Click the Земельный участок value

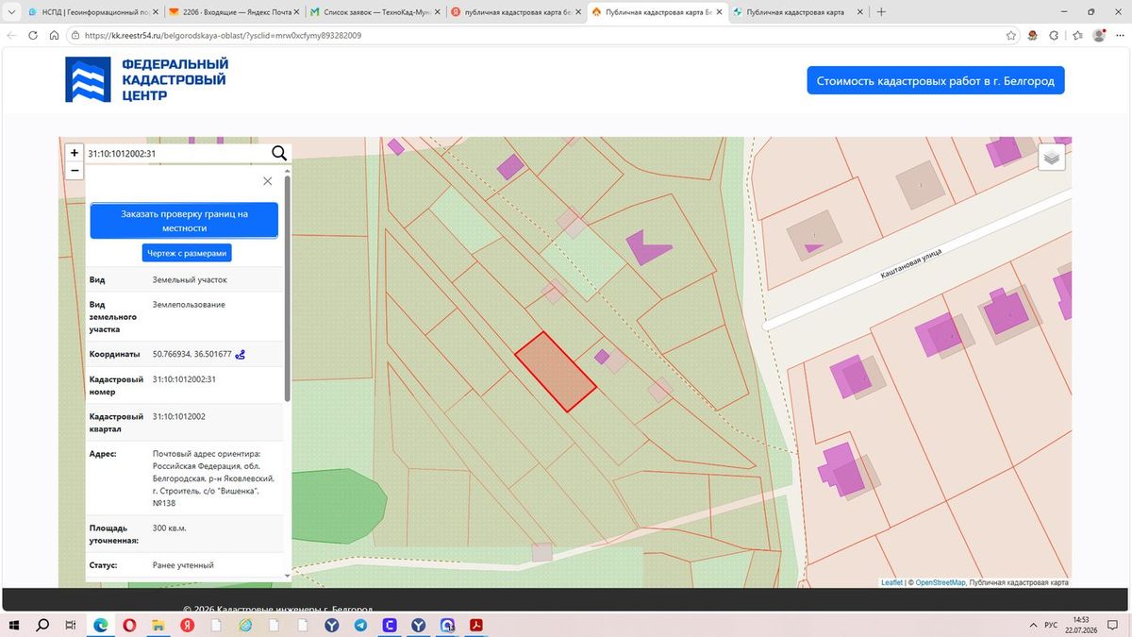click(190, 280)
